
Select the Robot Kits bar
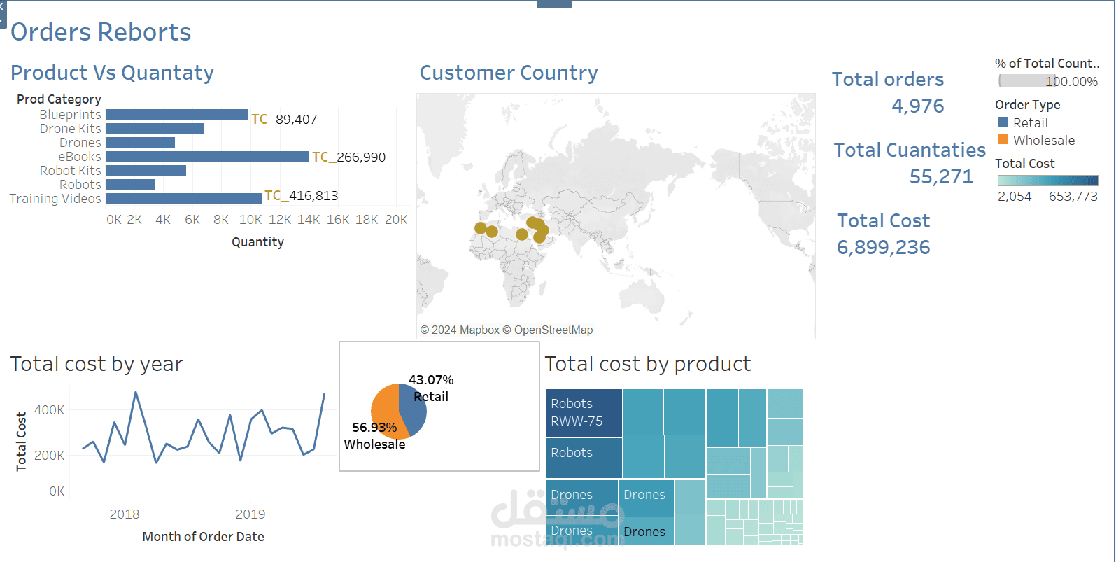pos(146,171)
